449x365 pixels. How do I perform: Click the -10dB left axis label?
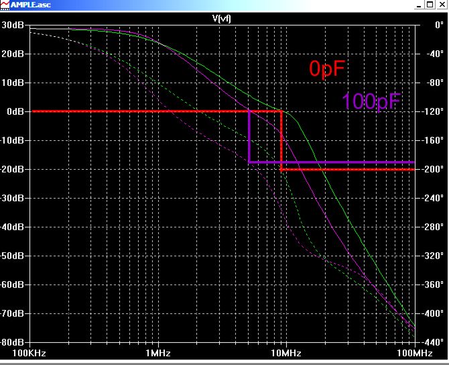pos(12,140)
